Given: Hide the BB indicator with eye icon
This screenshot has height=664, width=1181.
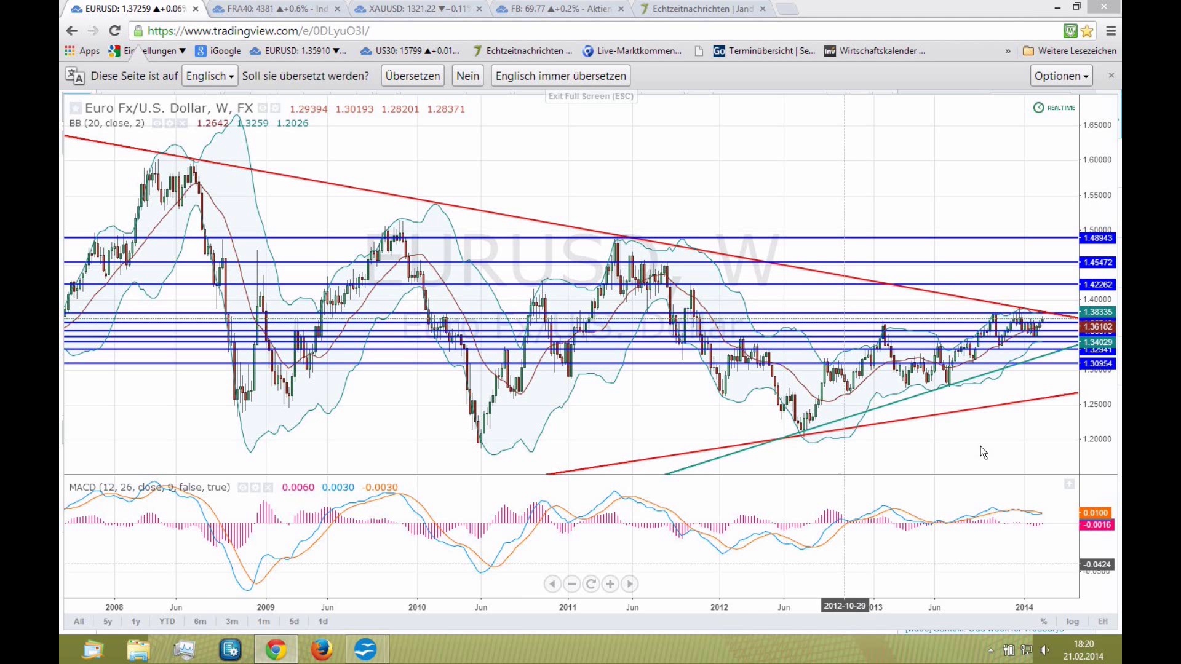Looking at the screenshot, I should click(157, 124).
